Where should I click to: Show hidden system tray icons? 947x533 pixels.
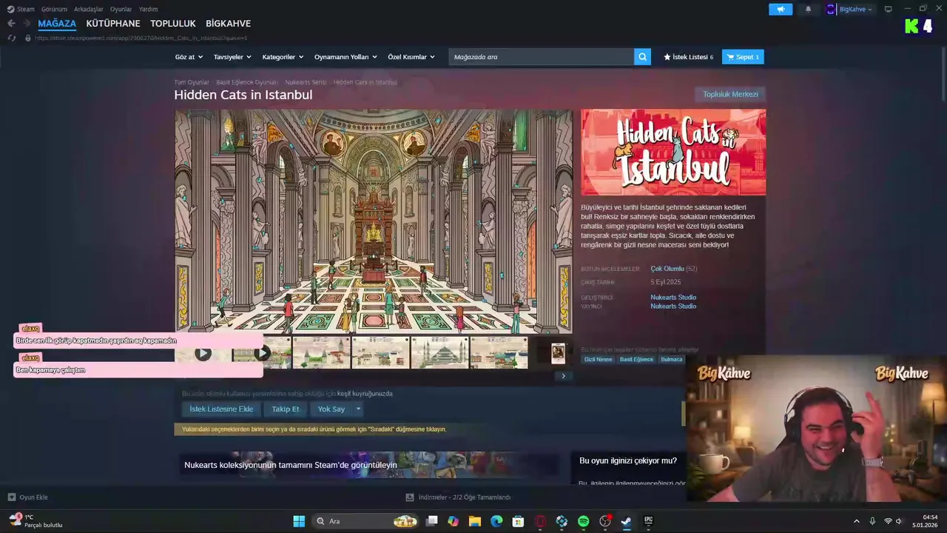[x=857, y=521]
